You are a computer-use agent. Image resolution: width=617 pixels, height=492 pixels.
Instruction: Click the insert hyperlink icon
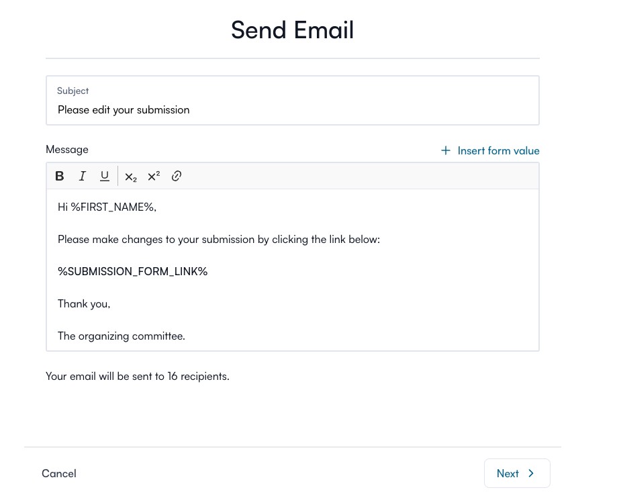177,177
